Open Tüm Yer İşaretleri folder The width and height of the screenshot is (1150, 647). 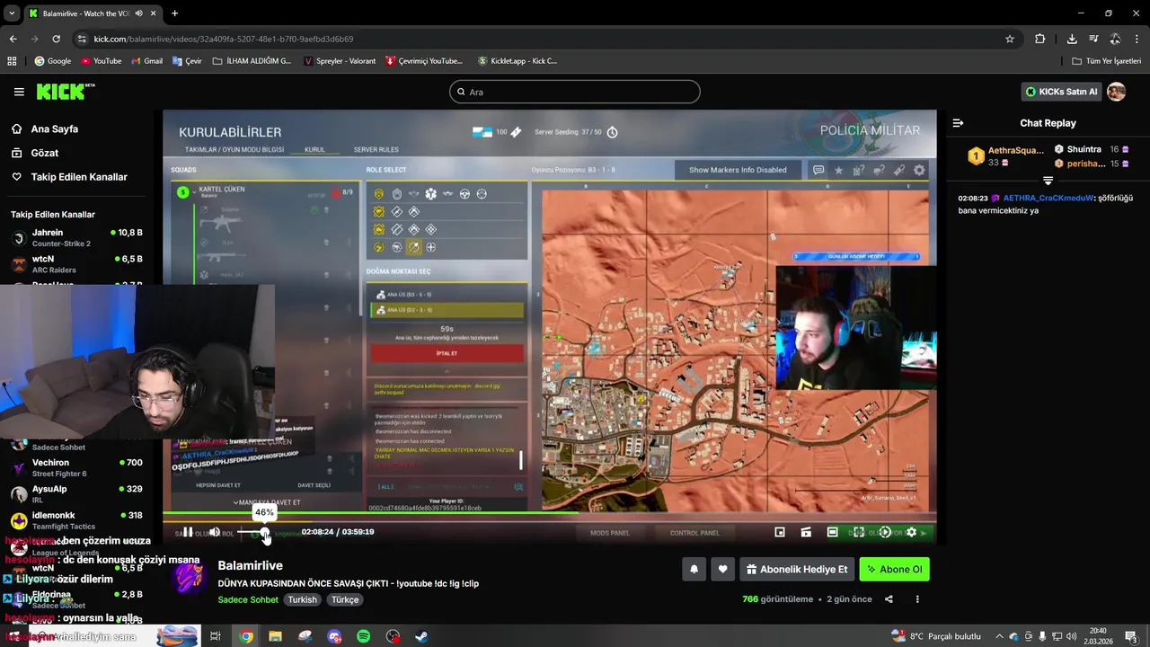point(1107,61)
